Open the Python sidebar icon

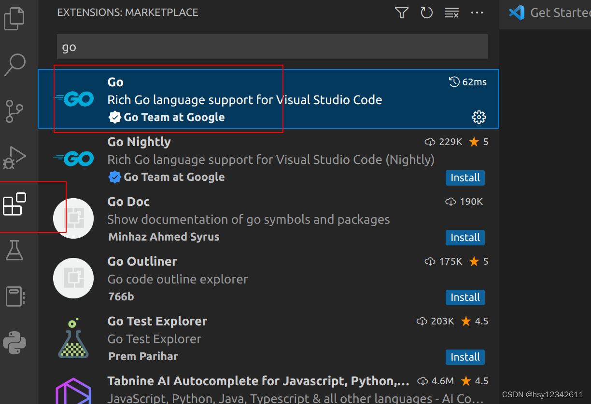(x=14, y=343)
